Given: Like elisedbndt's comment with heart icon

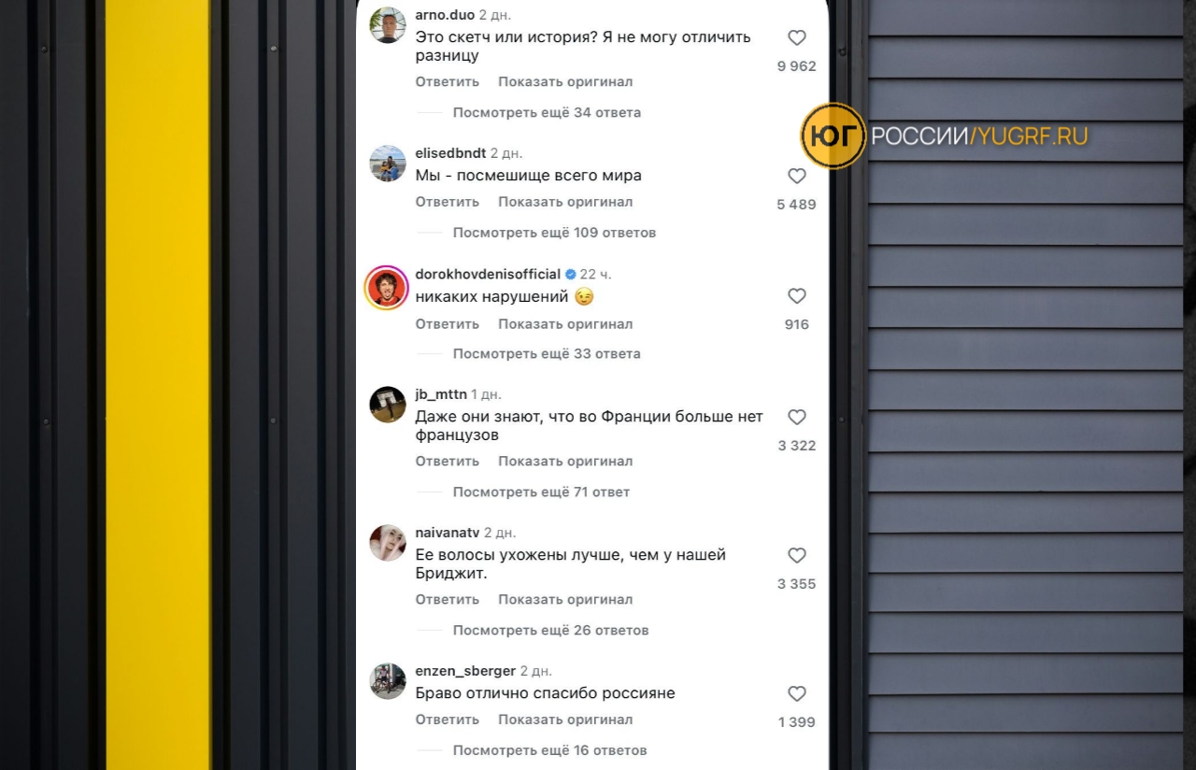Looking at the screenshot, I should click(x=796, y=176).
